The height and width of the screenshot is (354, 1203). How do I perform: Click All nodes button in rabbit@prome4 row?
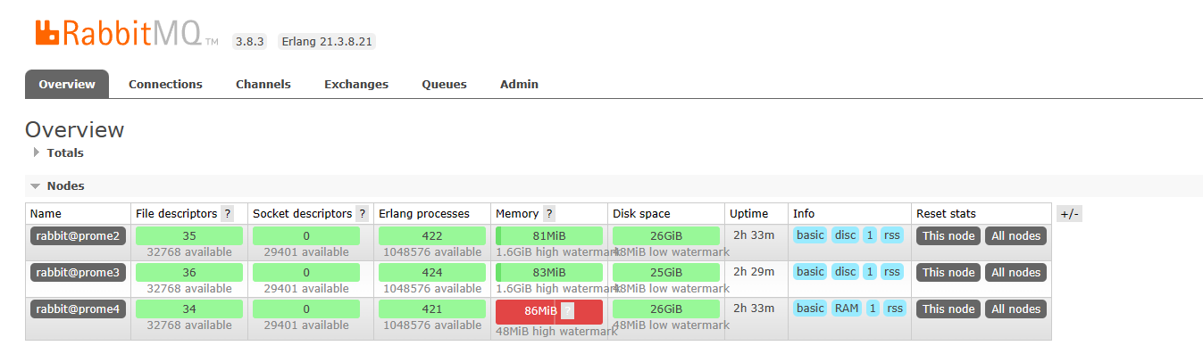coord(1016,309)
